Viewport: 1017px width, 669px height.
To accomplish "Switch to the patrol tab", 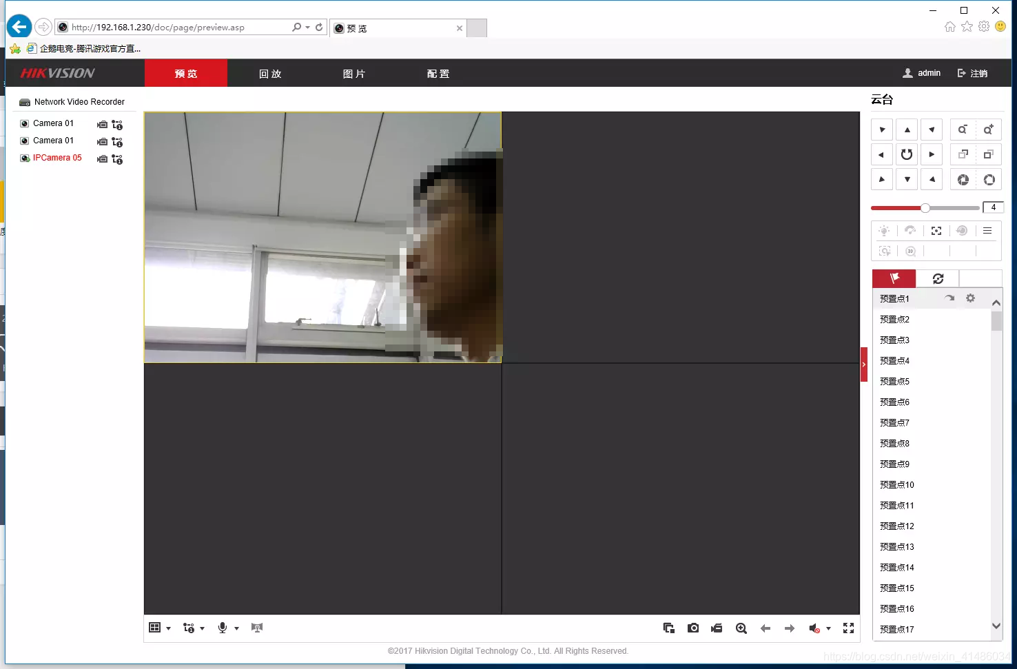I will click(x=938, y=278).
